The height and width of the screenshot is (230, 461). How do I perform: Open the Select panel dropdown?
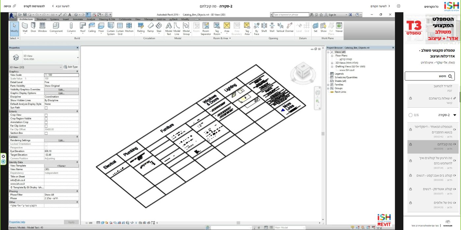pos(14,38)
